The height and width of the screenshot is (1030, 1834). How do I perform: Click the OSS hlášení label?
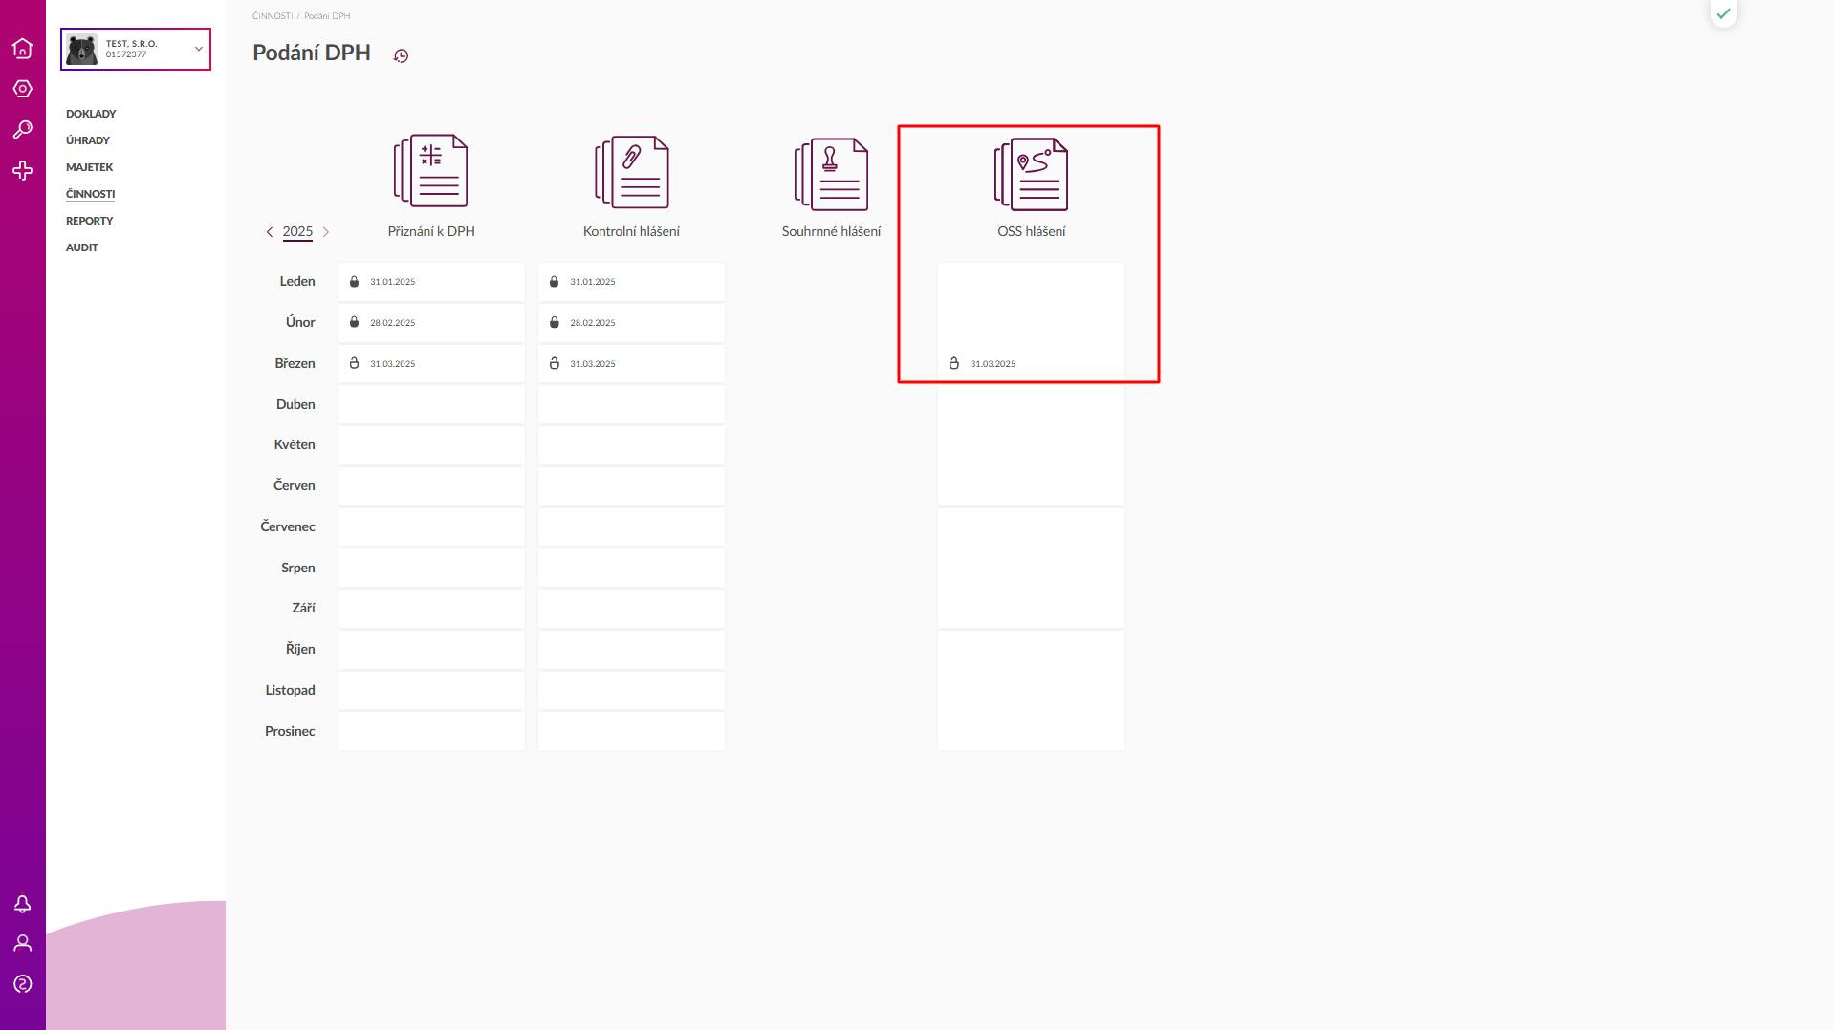tap(1031, 231)
